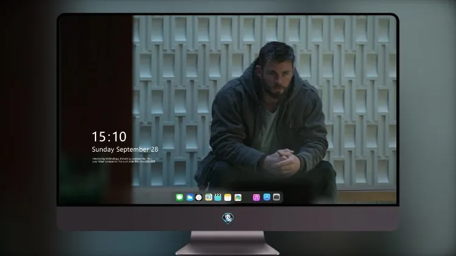Open the blue App Store icon
The height and width of the screenshot is (256, 456).
[x=267, y=197]
